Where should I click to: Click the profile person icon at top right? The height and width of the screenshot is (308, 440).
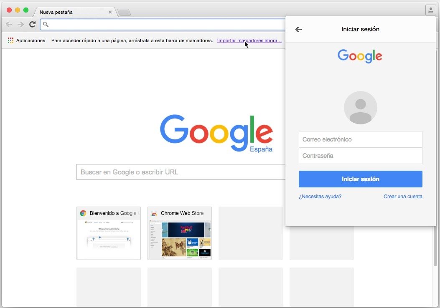click(430, 10)
